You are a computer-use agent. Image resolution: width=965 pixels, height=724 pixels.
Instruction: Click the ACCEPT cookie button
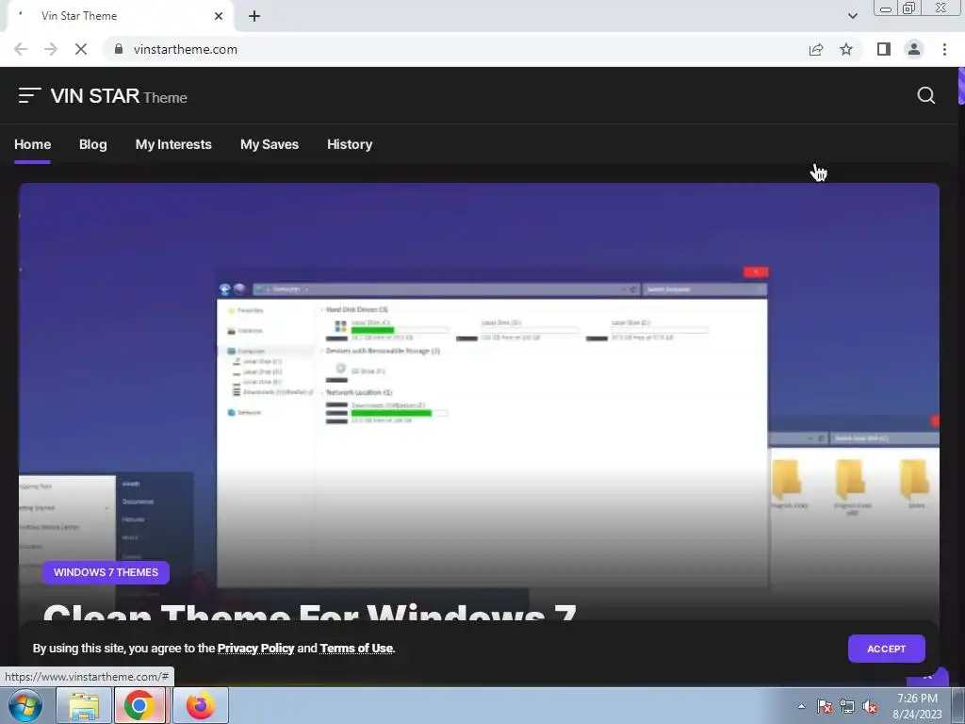(886, 649)
